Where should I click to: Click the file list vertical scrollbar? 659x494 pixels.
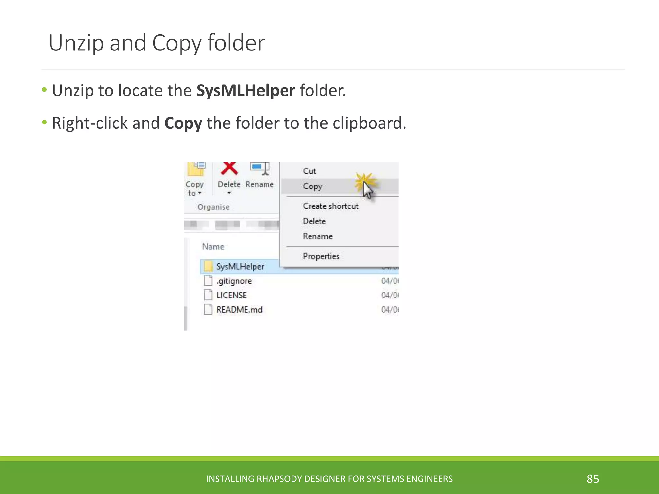tap(186, 318)
